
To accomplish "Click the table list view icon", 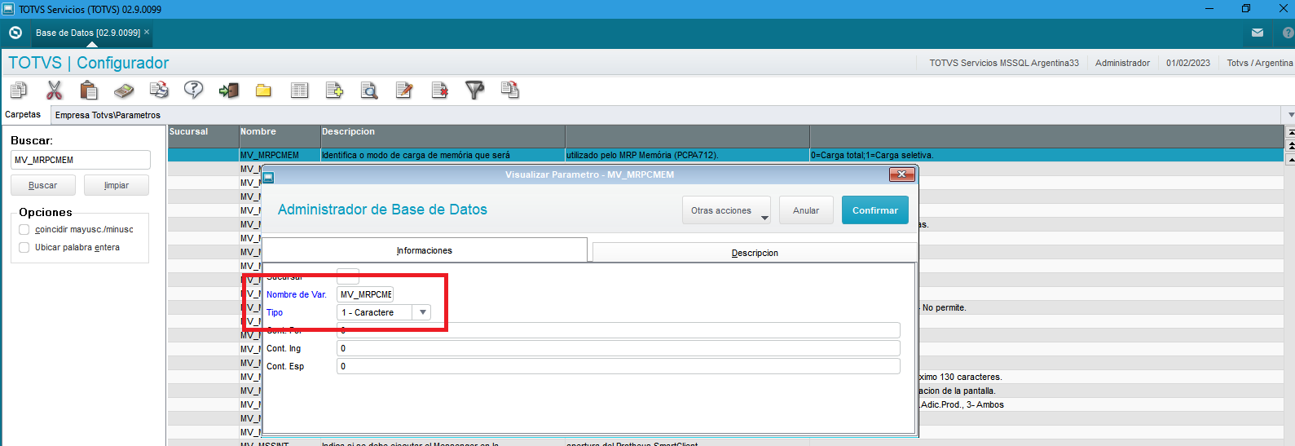I will [299, 90].
